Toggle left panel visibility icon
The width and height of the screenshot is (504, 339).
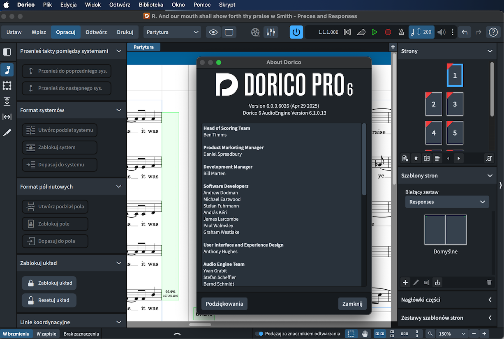point(7,52)
